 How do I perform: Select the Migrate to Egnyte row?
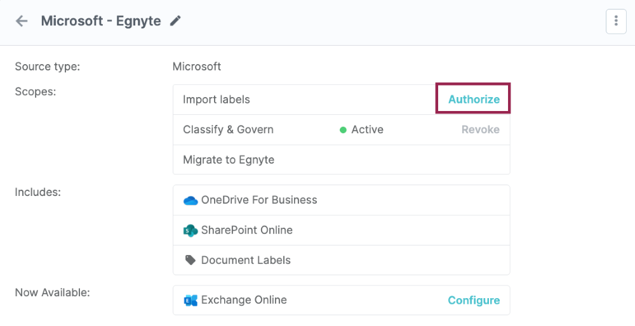(x=342, y=160)
